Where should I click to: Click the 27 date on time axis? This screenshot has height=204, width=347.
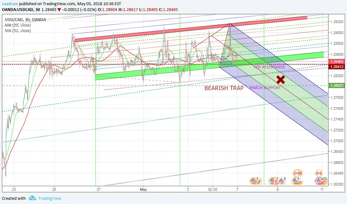[x=99, y=189]
